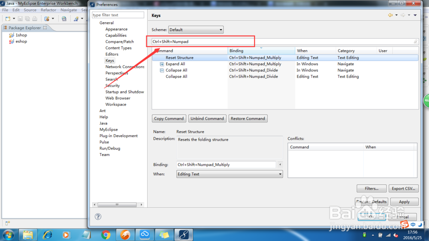Switch to MyEclipse 8 taskbar icon
Viewport: 429px width, 241px height.
click(x=184, y=235)
